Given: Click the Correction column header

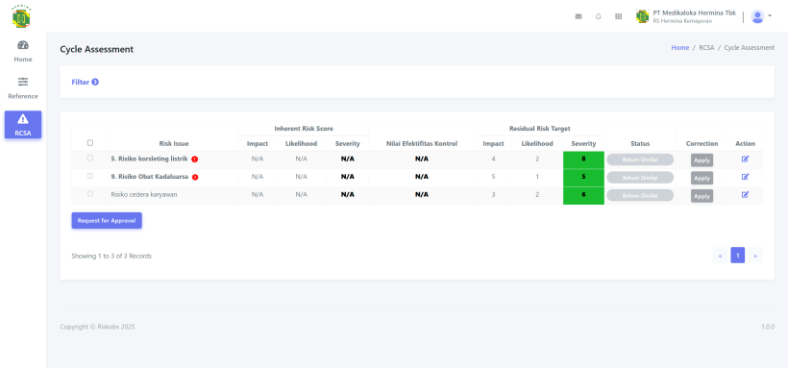Looking at the screenshot, I should pyautogui.click(x=702, y=144).
